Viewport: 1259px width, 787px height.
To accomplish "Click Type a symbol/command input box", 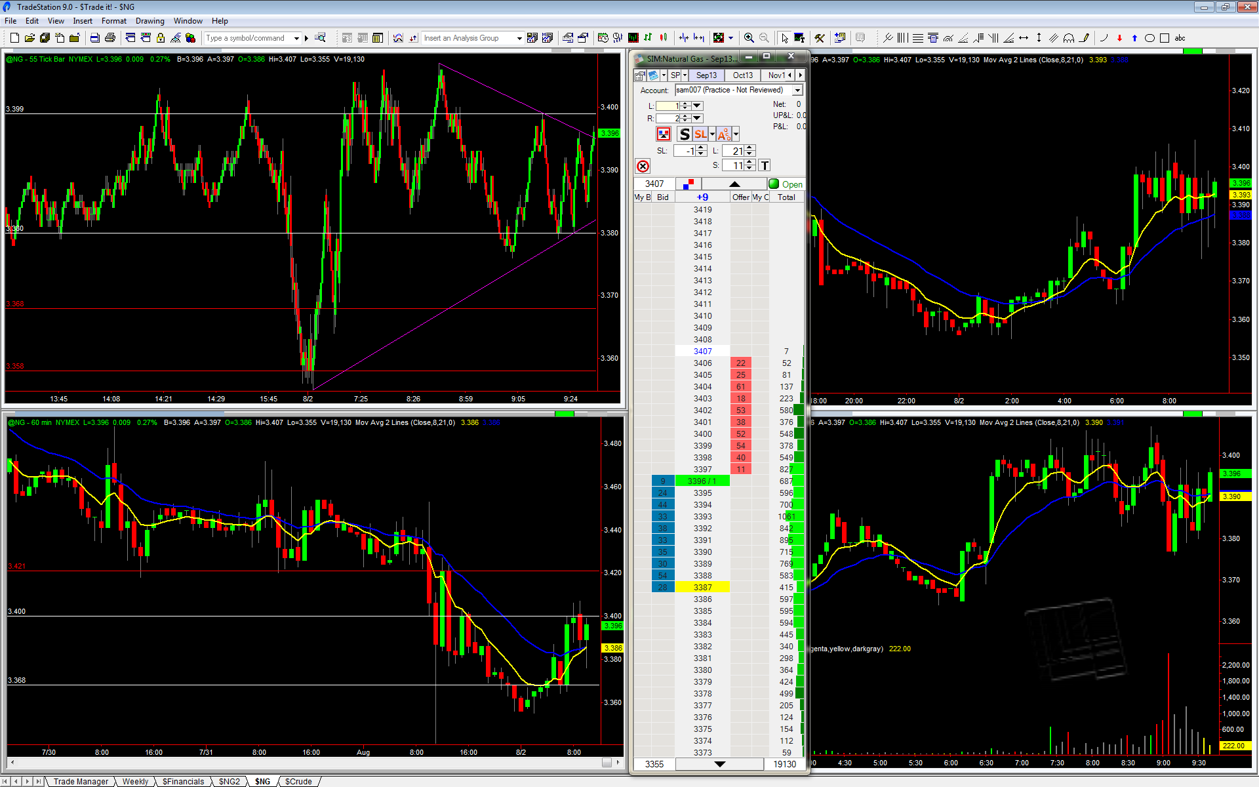I will (x=249, y=38).
